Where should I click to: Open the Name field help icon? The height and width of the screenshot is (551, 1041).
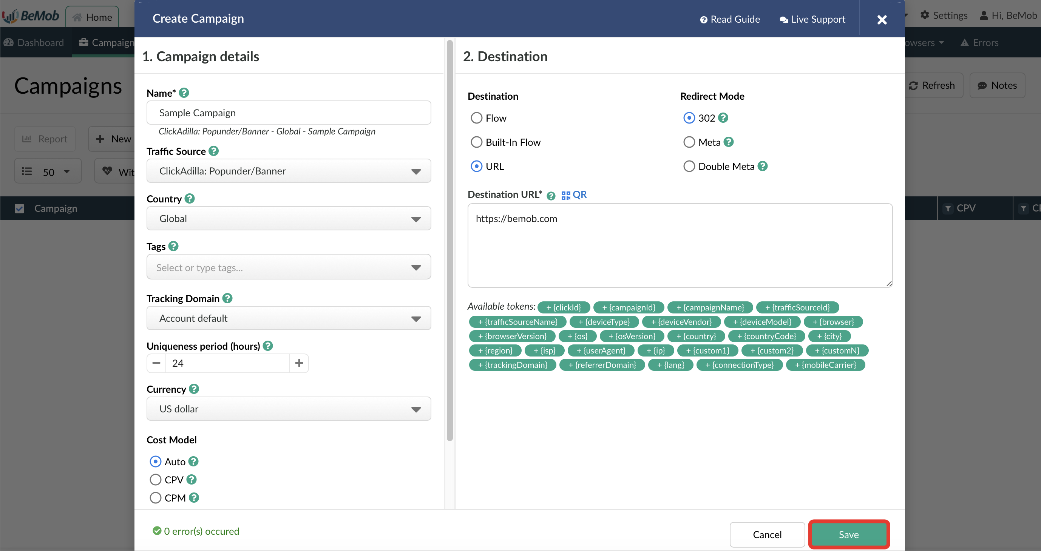pyautogui.click(x=184, y=93)
